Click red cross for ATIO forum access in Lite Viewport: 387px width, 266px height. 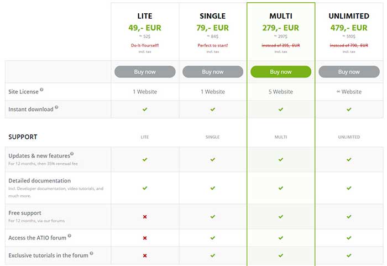coord(145,238)
